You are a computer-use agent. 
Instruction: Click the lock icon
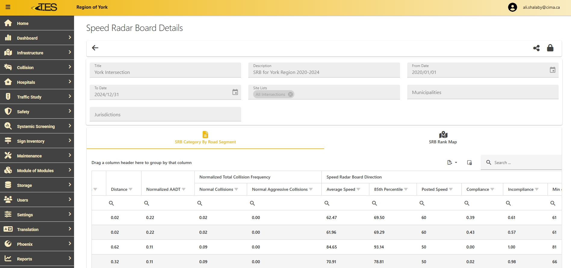[x=550, y=48]
